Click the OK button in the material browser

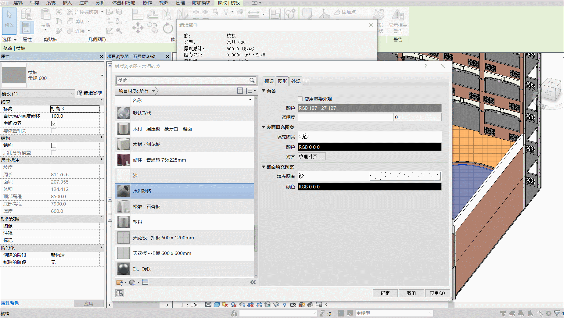click(385, 293)
